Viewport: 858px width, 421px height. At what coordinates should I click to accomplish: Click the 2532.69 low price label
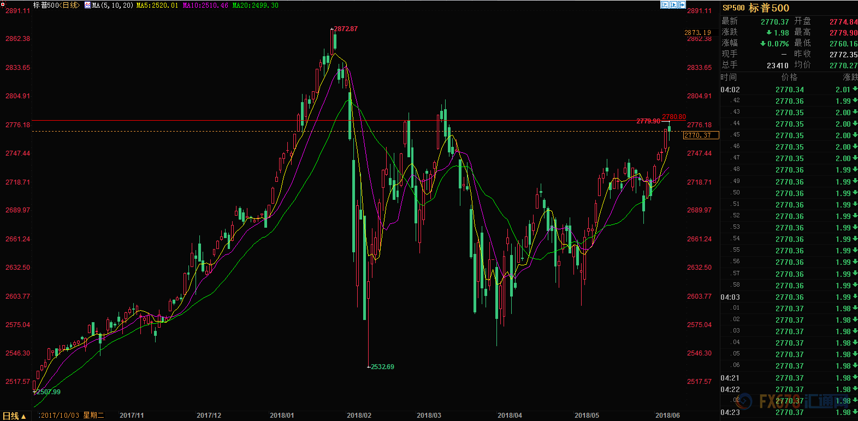382,367
